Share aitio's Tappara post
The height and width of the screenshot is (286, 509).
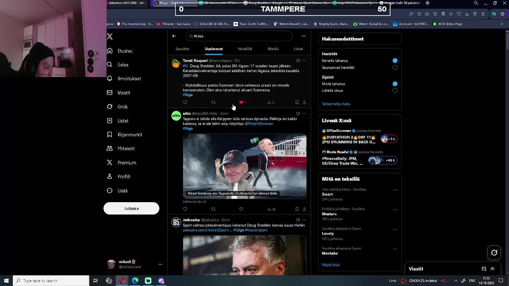point(304,209)
